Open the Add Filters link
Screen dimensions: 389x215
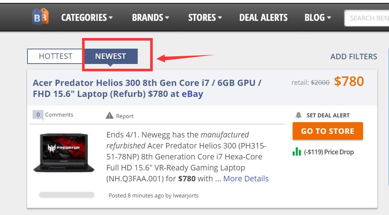pyautogui.click(x=353, y=57)
